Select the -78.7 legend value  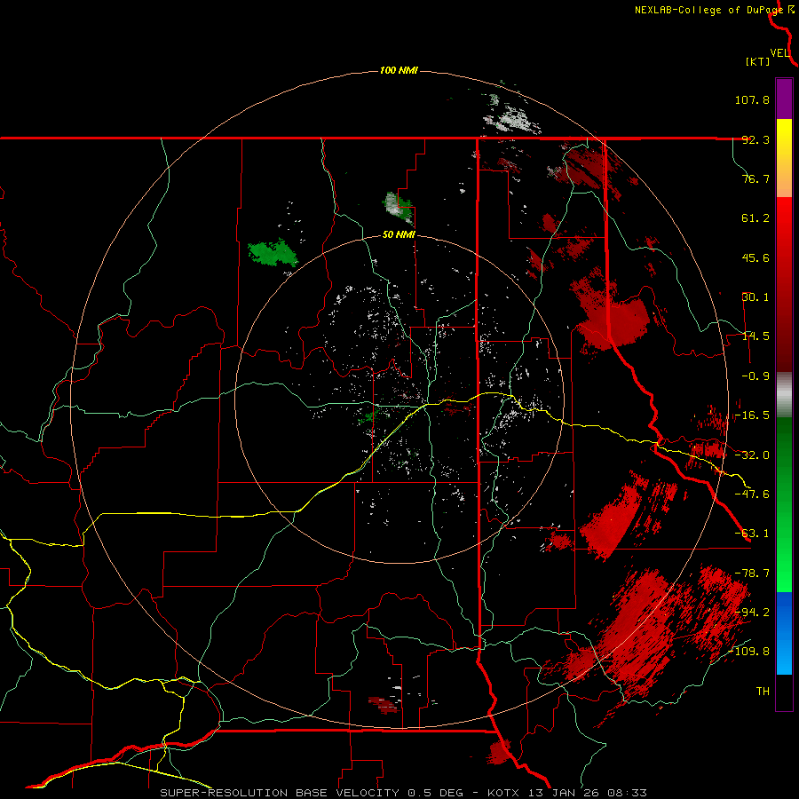pyautogui.click(x=752, y=574)
